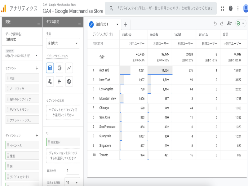Click the total users value 74,019
Image resolution: width=248 pixels, height=186 pixels.
point(237,54)
